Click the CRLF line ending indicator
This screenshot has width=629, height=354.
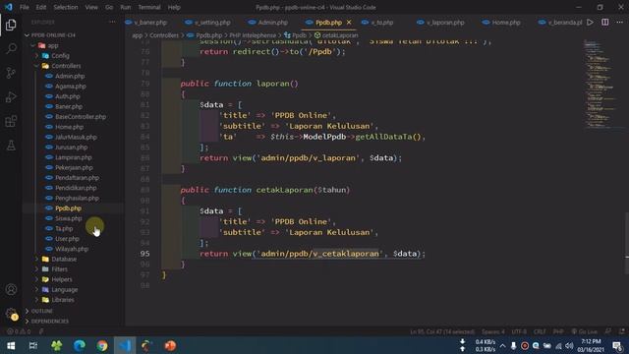[x=540, y=331]
